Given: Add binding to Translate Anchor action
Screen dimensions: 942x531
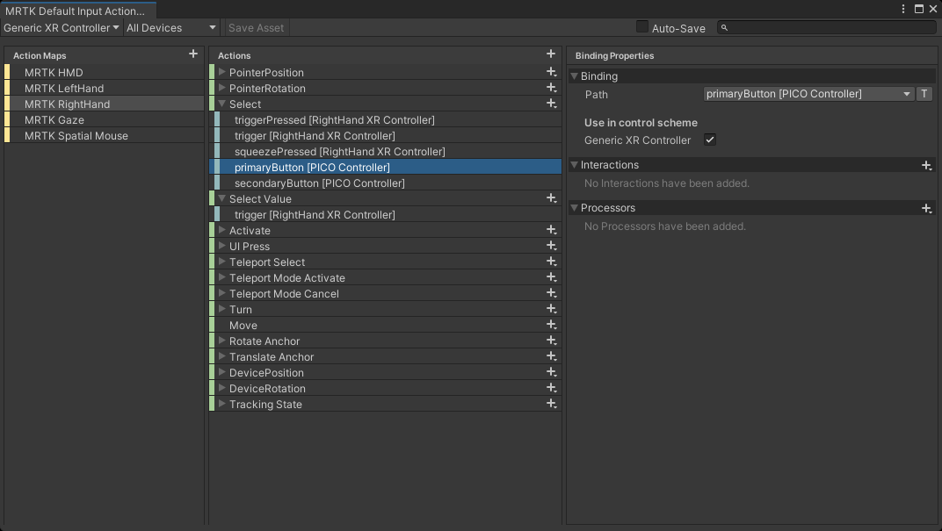Looking at the screenshot, I should pos(551,356).
